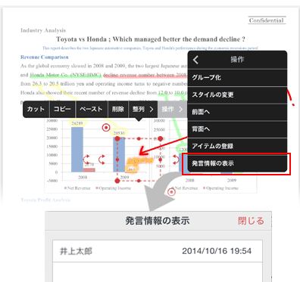Open 発言情報の表示 from the menu

(x=237, y=163)
